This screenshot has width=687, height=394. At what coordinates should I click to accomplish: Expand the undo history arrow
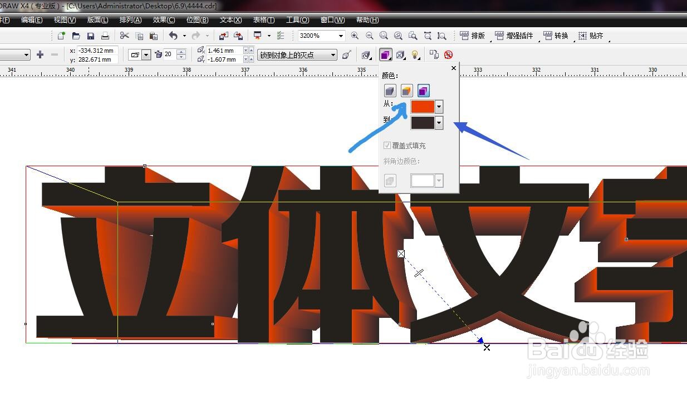[x=184, y=36]
